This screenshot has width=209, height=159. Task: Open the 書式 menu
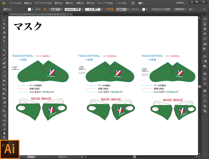[58, 3]
